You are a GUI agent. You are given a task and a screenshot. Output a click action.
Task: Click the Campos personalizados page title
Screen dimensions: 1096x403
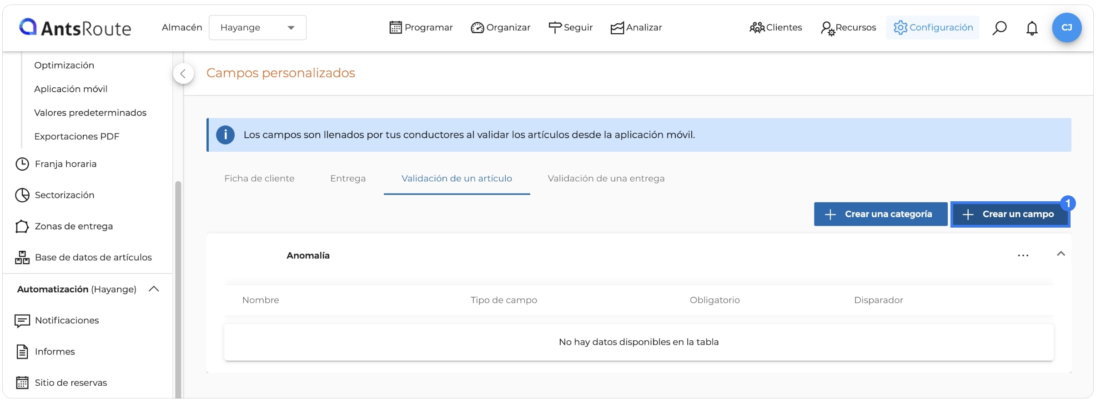tap(281, 73)
